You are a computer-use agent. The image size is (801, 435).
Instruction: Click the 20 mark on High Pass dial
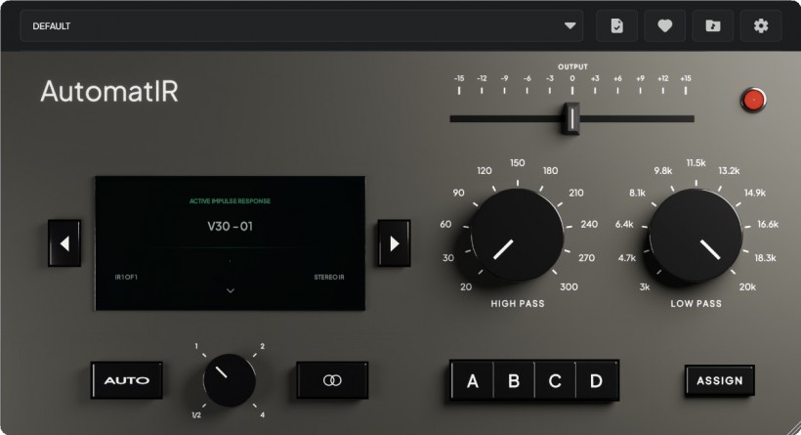[466, 286]
